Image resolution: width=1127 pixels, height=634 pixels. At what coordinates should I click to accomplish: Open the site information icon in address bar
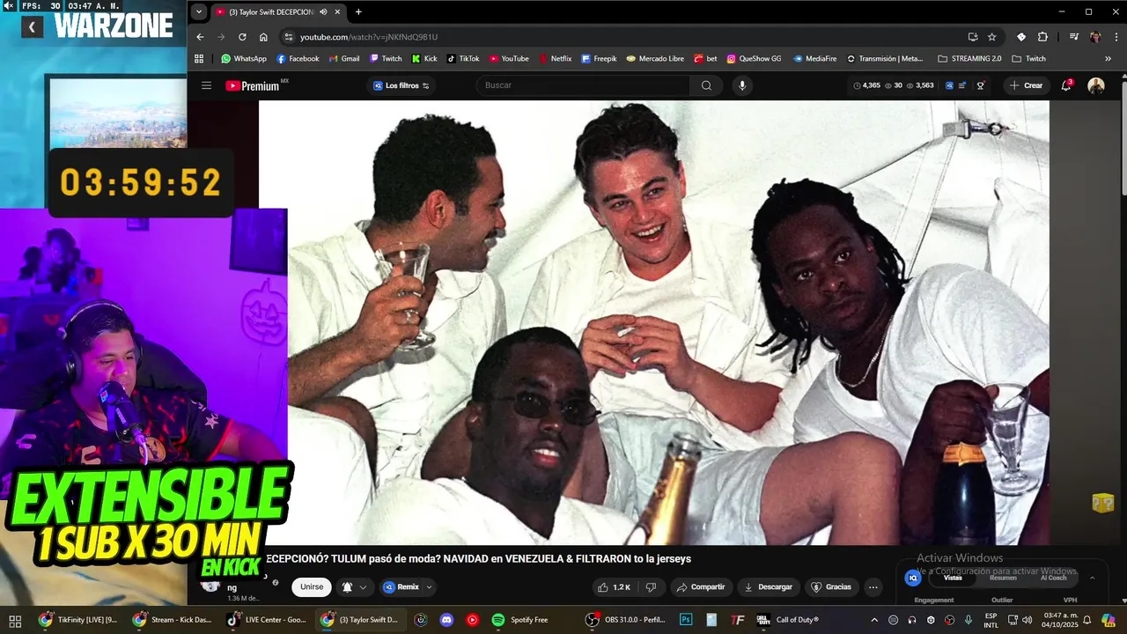coord(288,37)
